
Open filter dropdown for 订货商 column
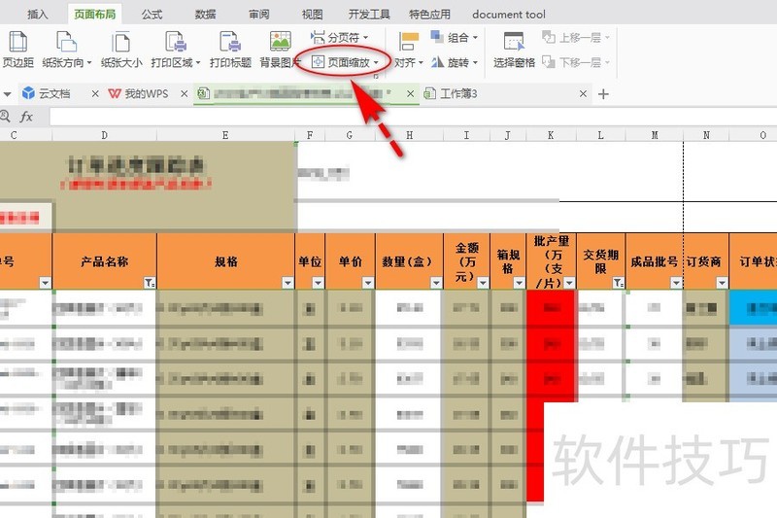722,283
